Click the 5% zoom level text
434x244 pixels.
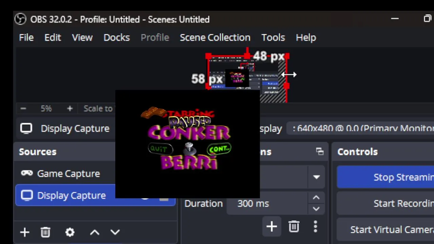tap(46, 108)
